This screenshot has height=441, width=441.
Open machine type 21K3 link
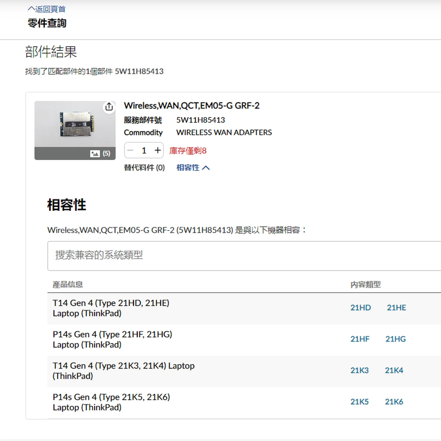click(360, 370)
